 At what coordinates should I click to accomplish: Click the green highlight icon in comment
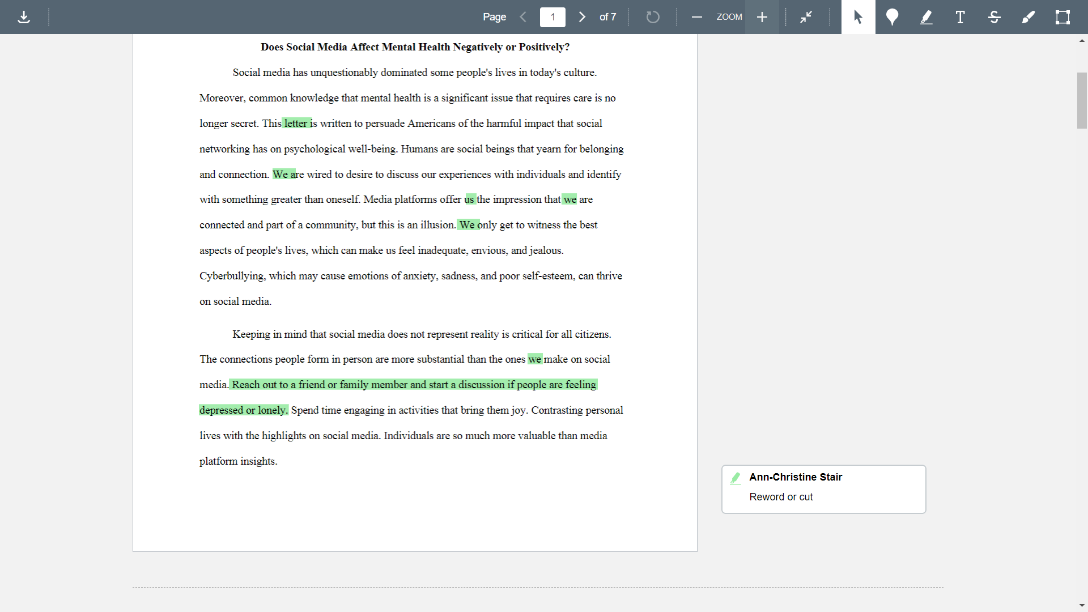(x=736, y=478)
